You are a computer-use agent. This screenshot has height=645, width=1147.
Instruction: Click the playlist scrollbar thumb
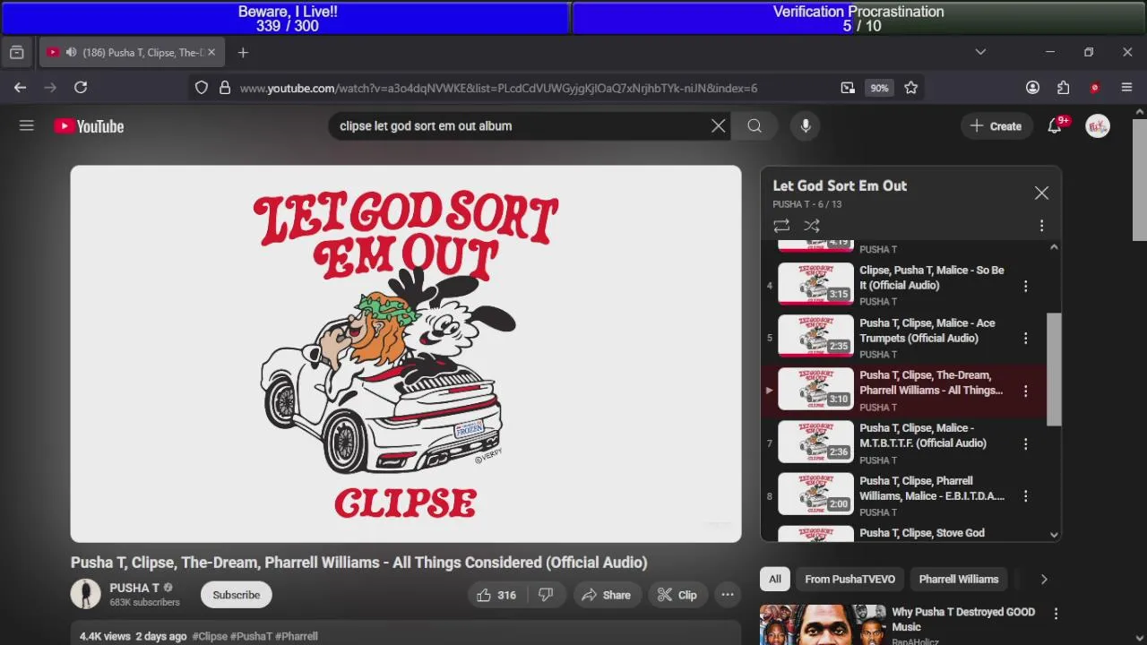point(1054,369)
